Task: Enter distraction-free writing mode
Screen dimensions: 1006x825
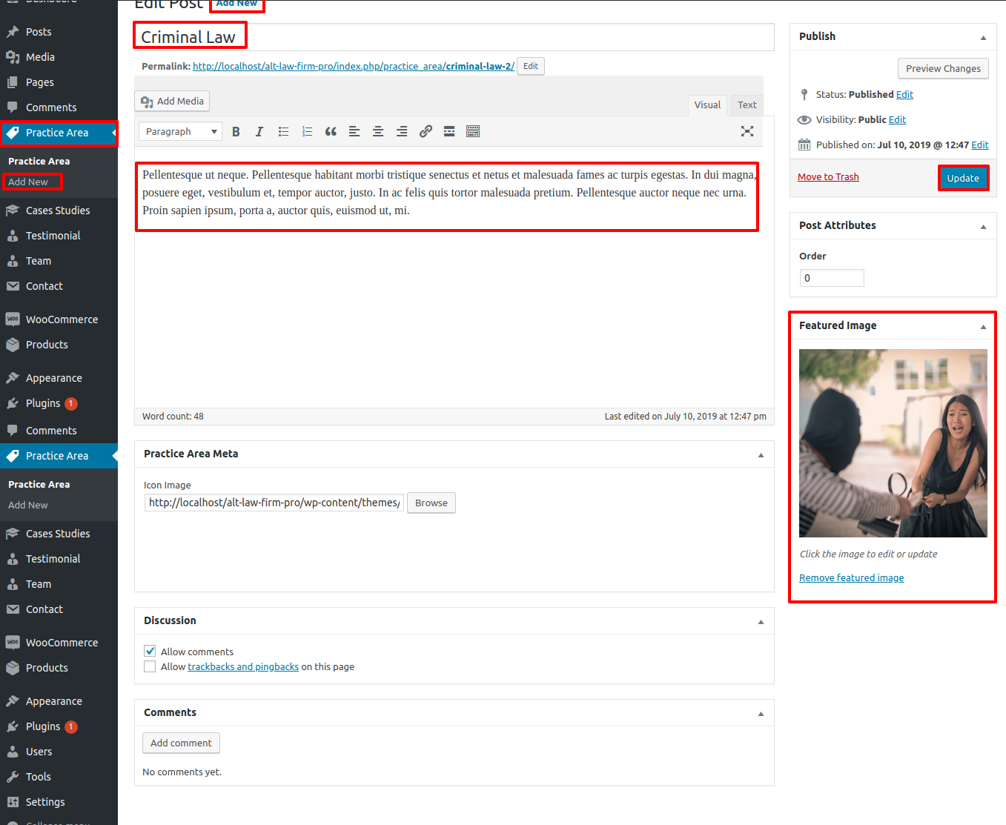Action: [x=747, y=131]
